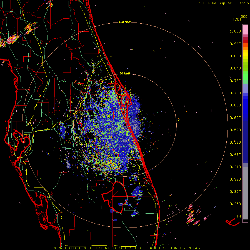250x250 pixels.
Task: Click the red Lake Okeechobee outline
Action: point(115,197)
